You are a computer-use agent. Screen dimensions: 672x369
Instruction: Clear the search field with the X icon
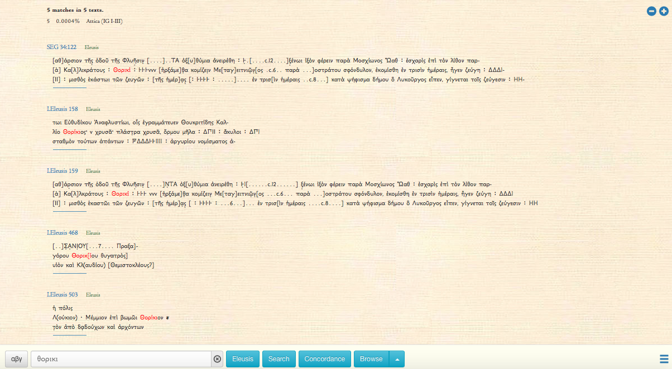pos(218,359)
